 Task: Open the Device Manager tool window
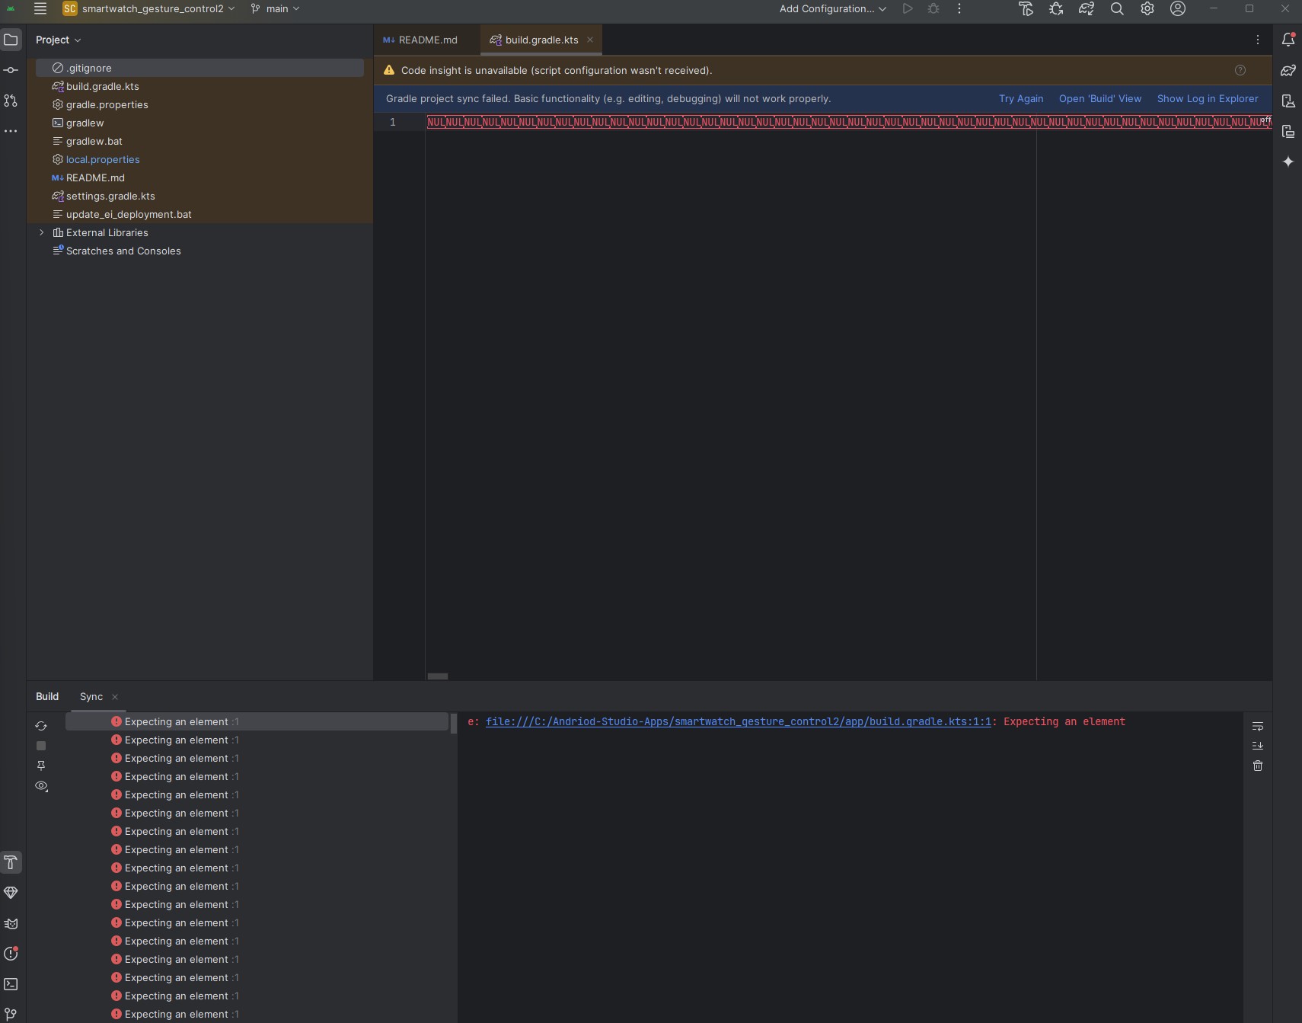pos(1288,101)
